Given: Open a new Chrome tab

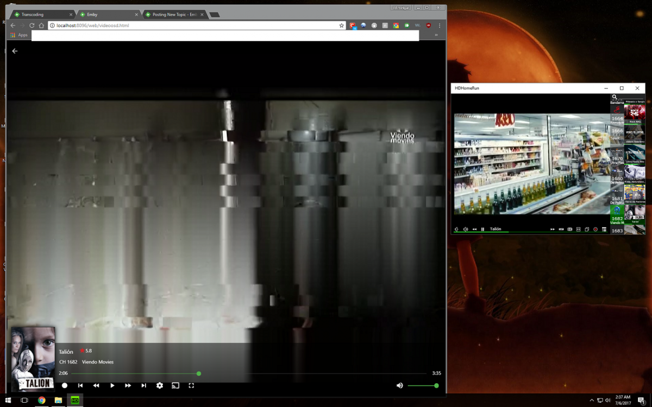Looking at the screenshot, I should 214,15.
